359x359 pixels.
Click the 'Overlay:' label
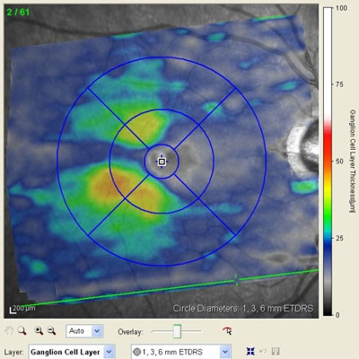(x=130, y=332)
